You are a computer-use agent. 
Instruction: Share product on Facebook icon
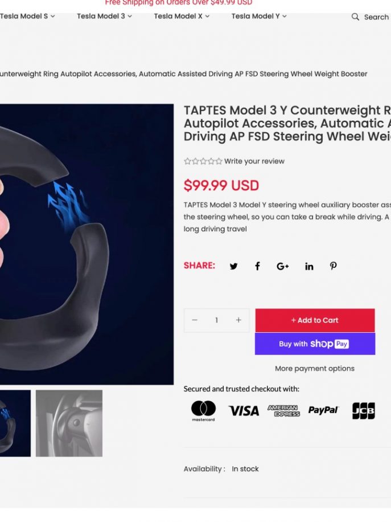coord(257,266)
